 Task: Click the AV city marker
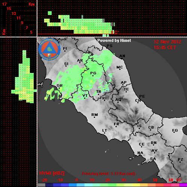154,153
